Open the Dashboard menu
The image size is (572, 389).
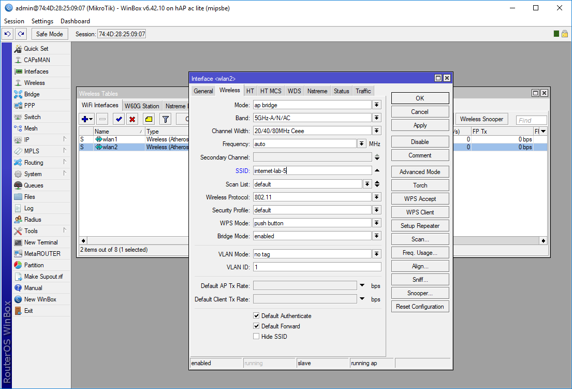pos(75,21)
